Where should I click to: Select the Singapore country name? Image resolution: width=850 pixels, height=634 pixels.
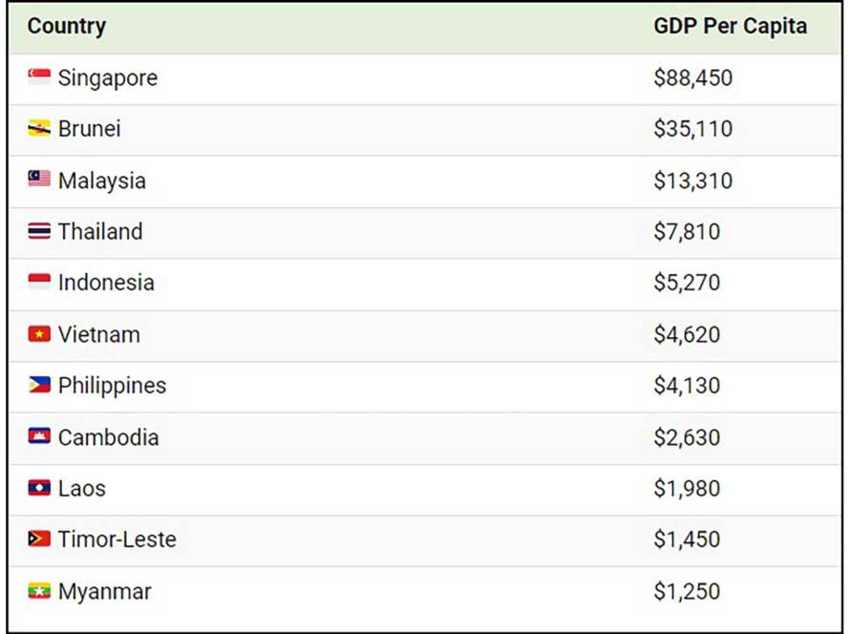[x=108, y=78]
